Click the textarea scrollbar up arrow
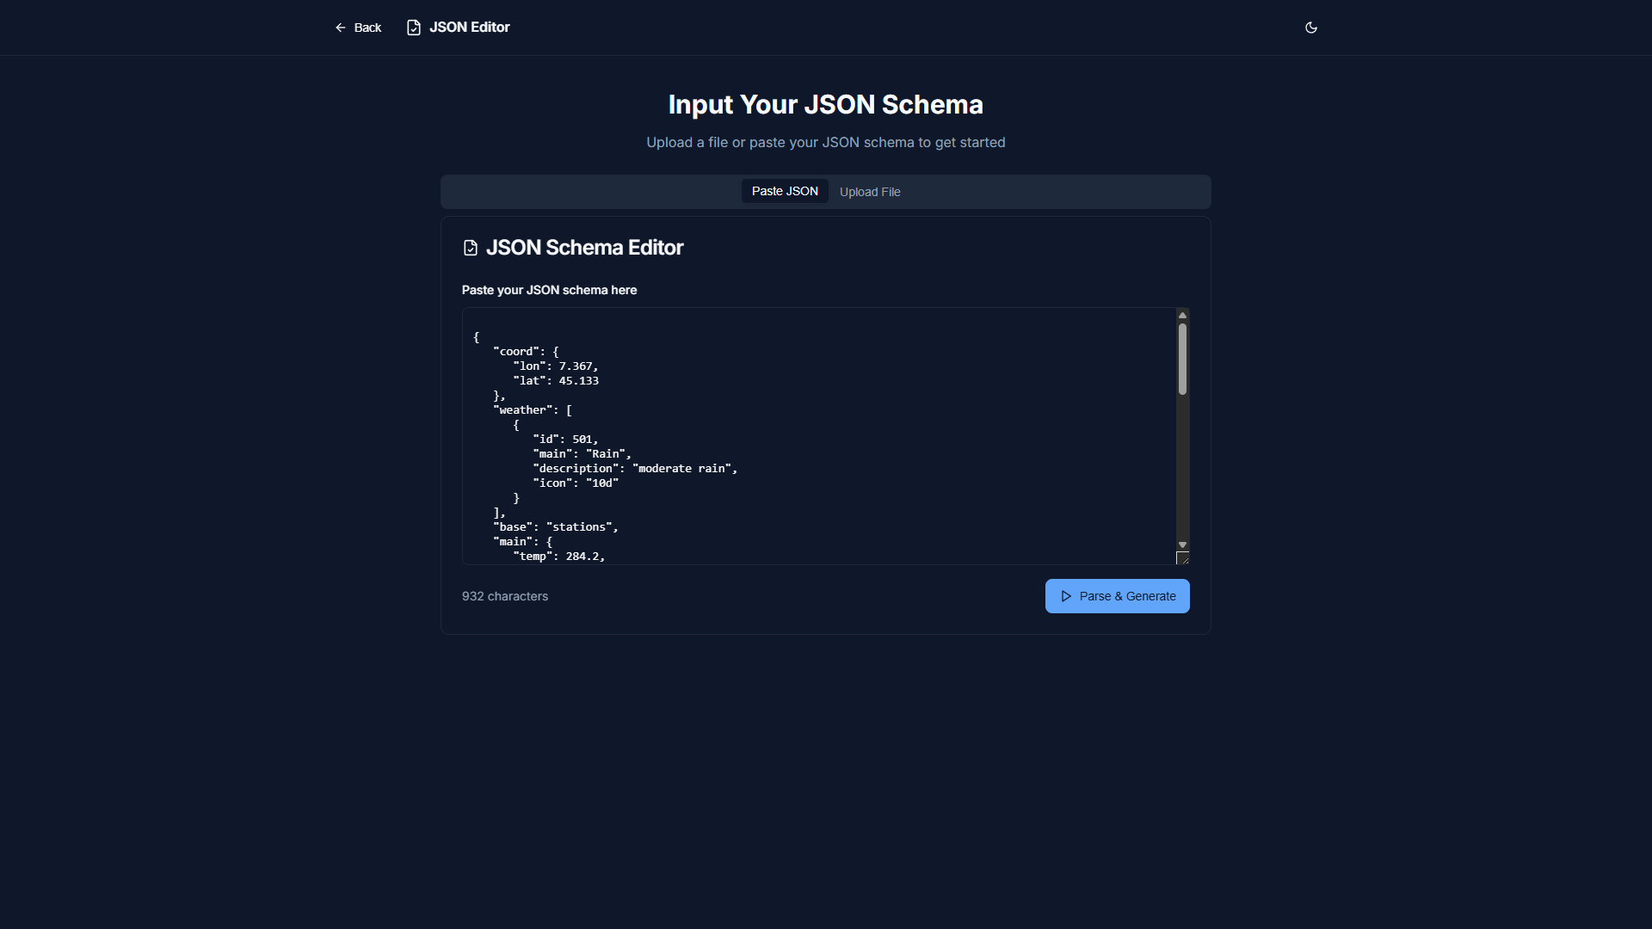1652x929 pixels. coord(1182,316)
